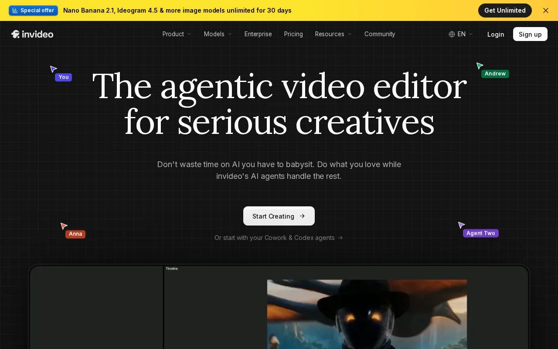Image resolution: width=558 pixels, height=349 pixels.
Task: Expand the Models menu
Action: pos(218,34)
